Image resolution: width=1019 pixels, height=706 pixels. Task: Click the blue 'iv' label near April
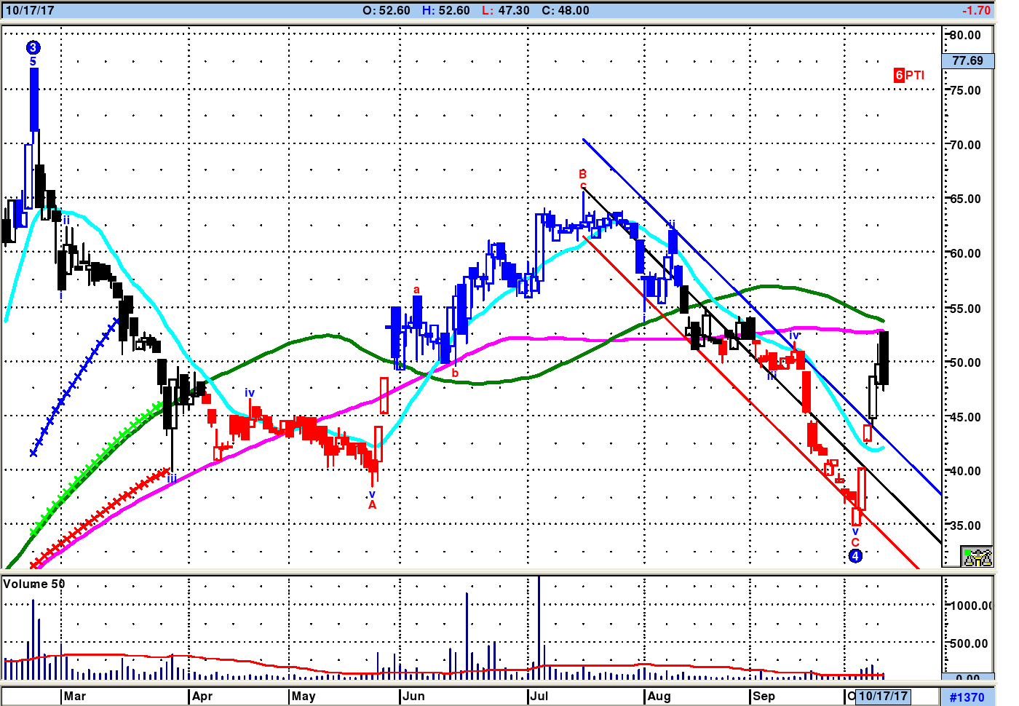[250, 393]
